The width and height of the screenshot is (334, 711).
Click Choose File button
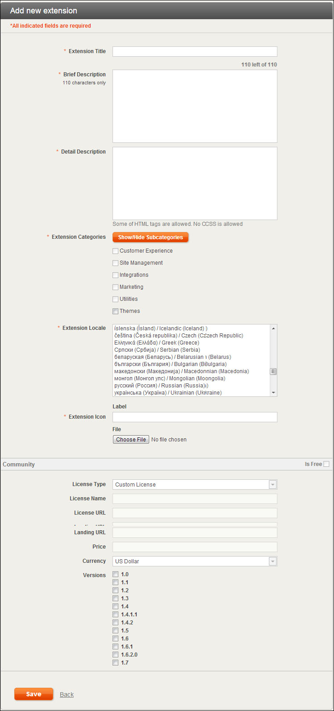131,440
